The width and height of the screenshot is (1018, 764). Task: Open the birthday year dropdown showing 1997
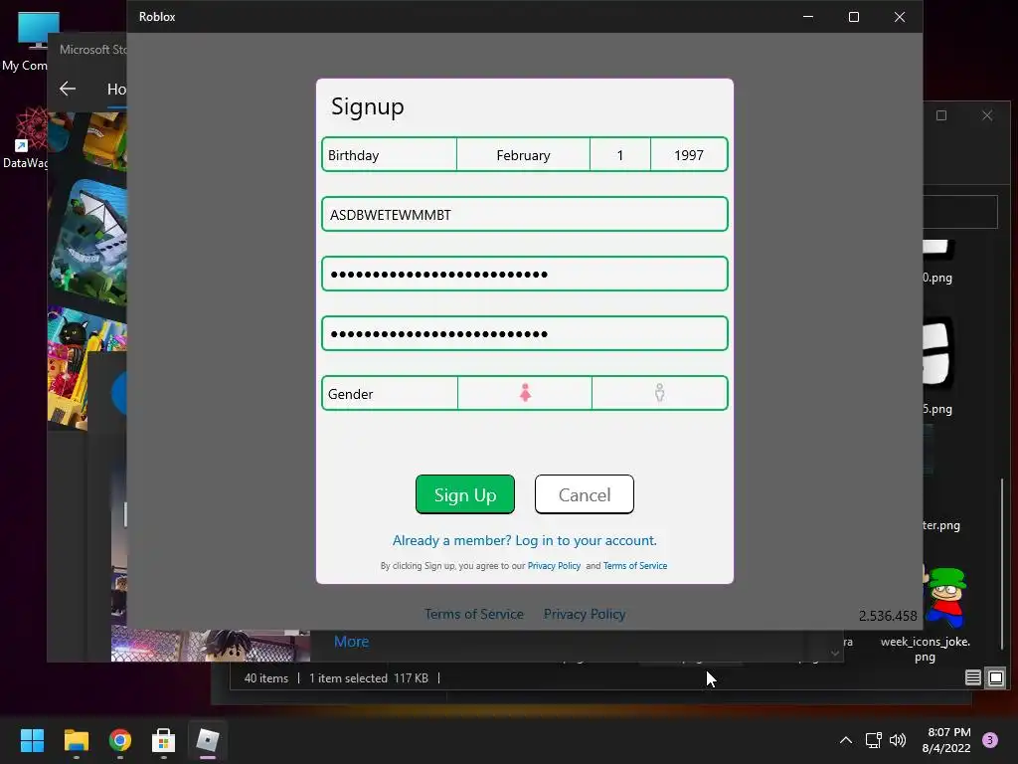[x=689, y=155]
